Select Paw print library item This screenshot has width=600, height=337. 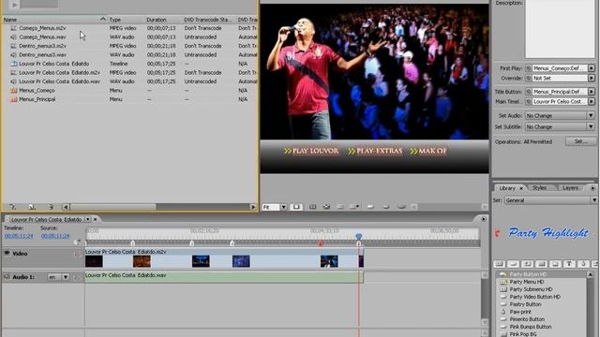tap(541, 312)
